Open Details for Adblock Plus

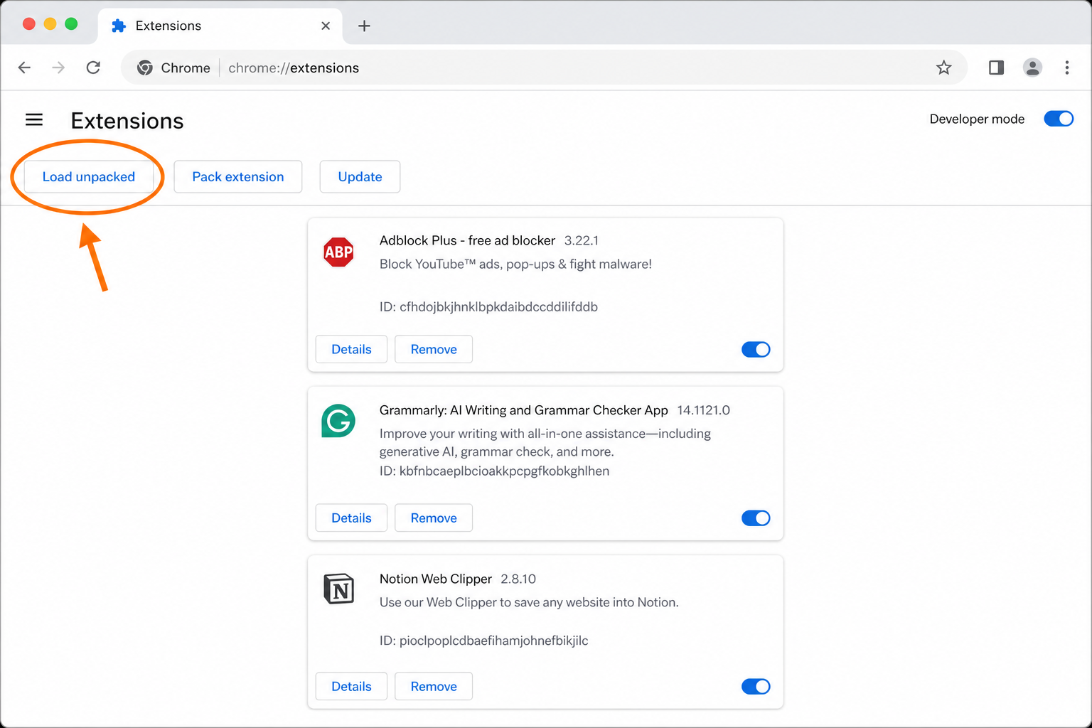pyautogui.click(x=351, y=349)
